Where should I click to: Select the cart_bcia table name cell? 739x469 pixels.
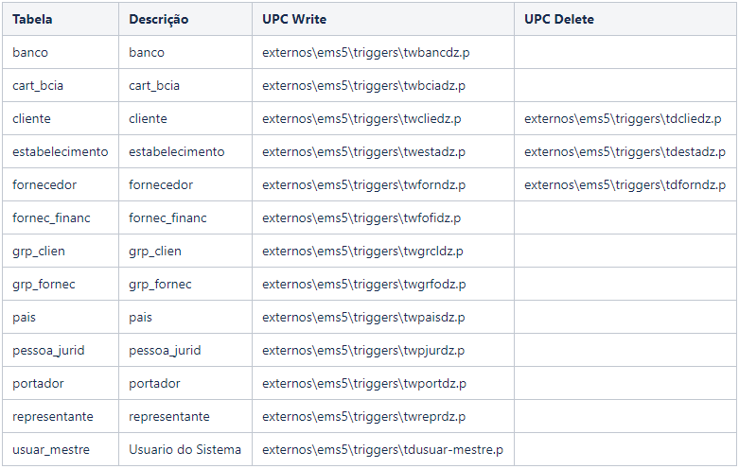[61, 85]
